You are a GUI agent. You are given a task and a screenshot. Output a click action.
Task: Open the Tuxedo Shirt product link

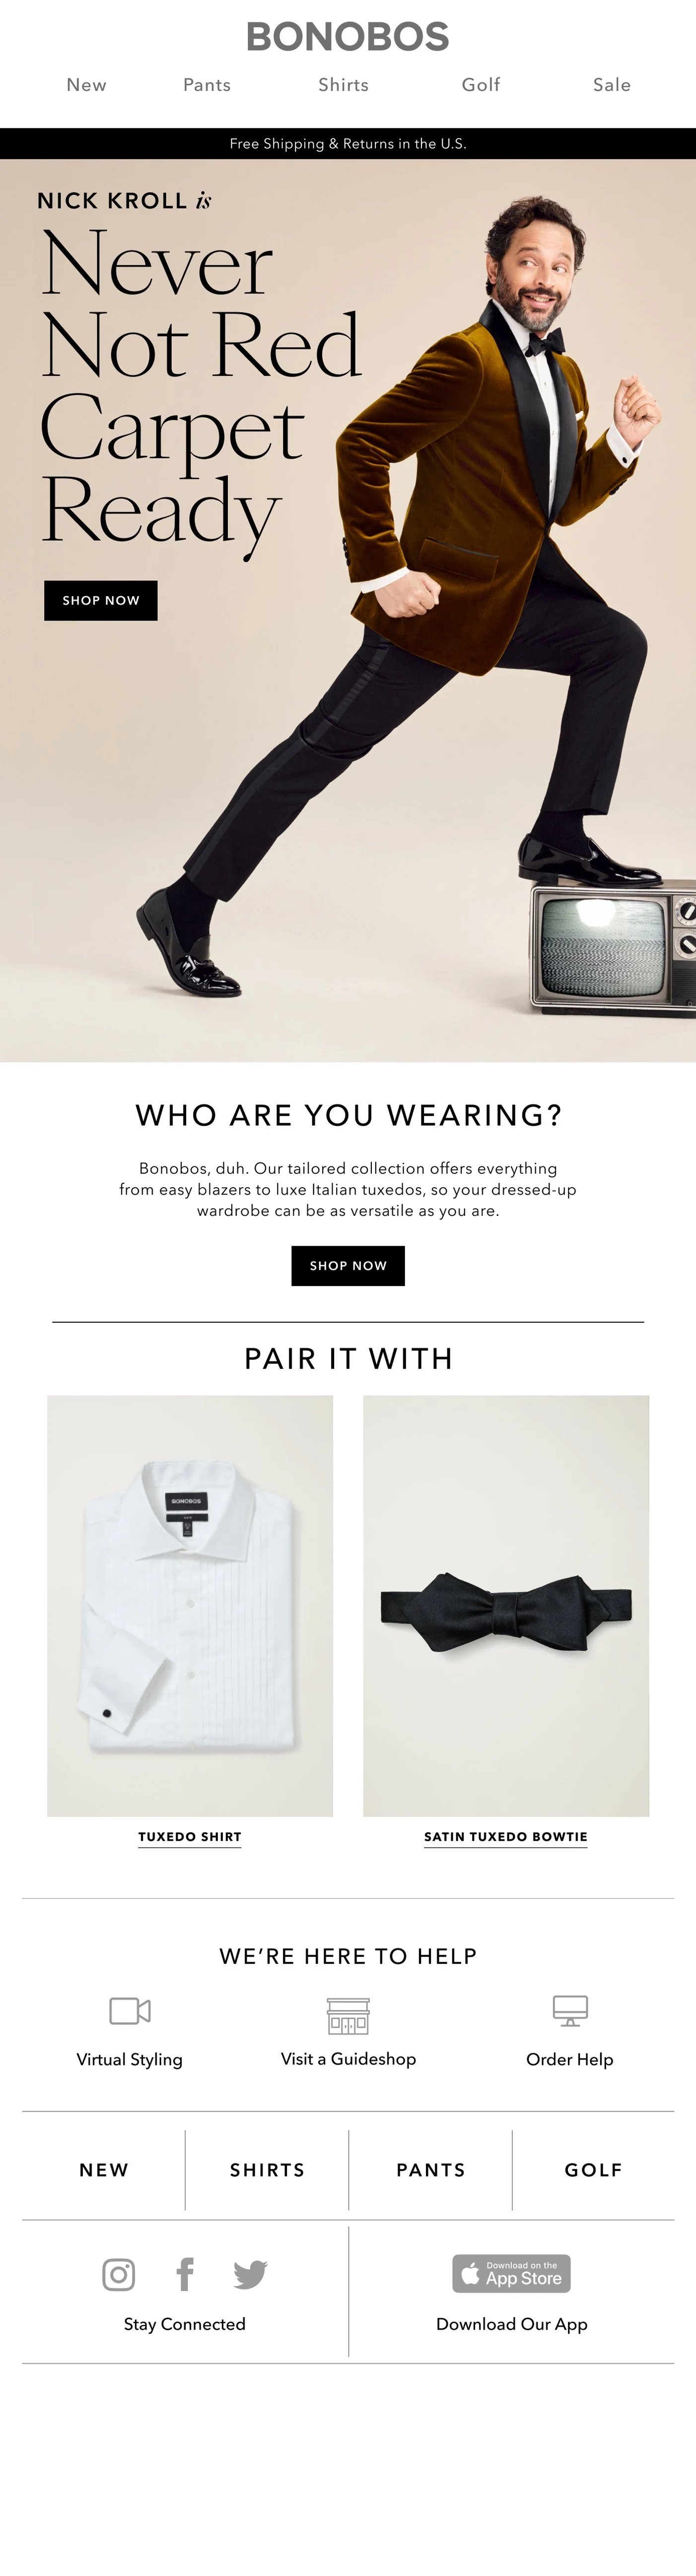click(x=190, y=1837)
